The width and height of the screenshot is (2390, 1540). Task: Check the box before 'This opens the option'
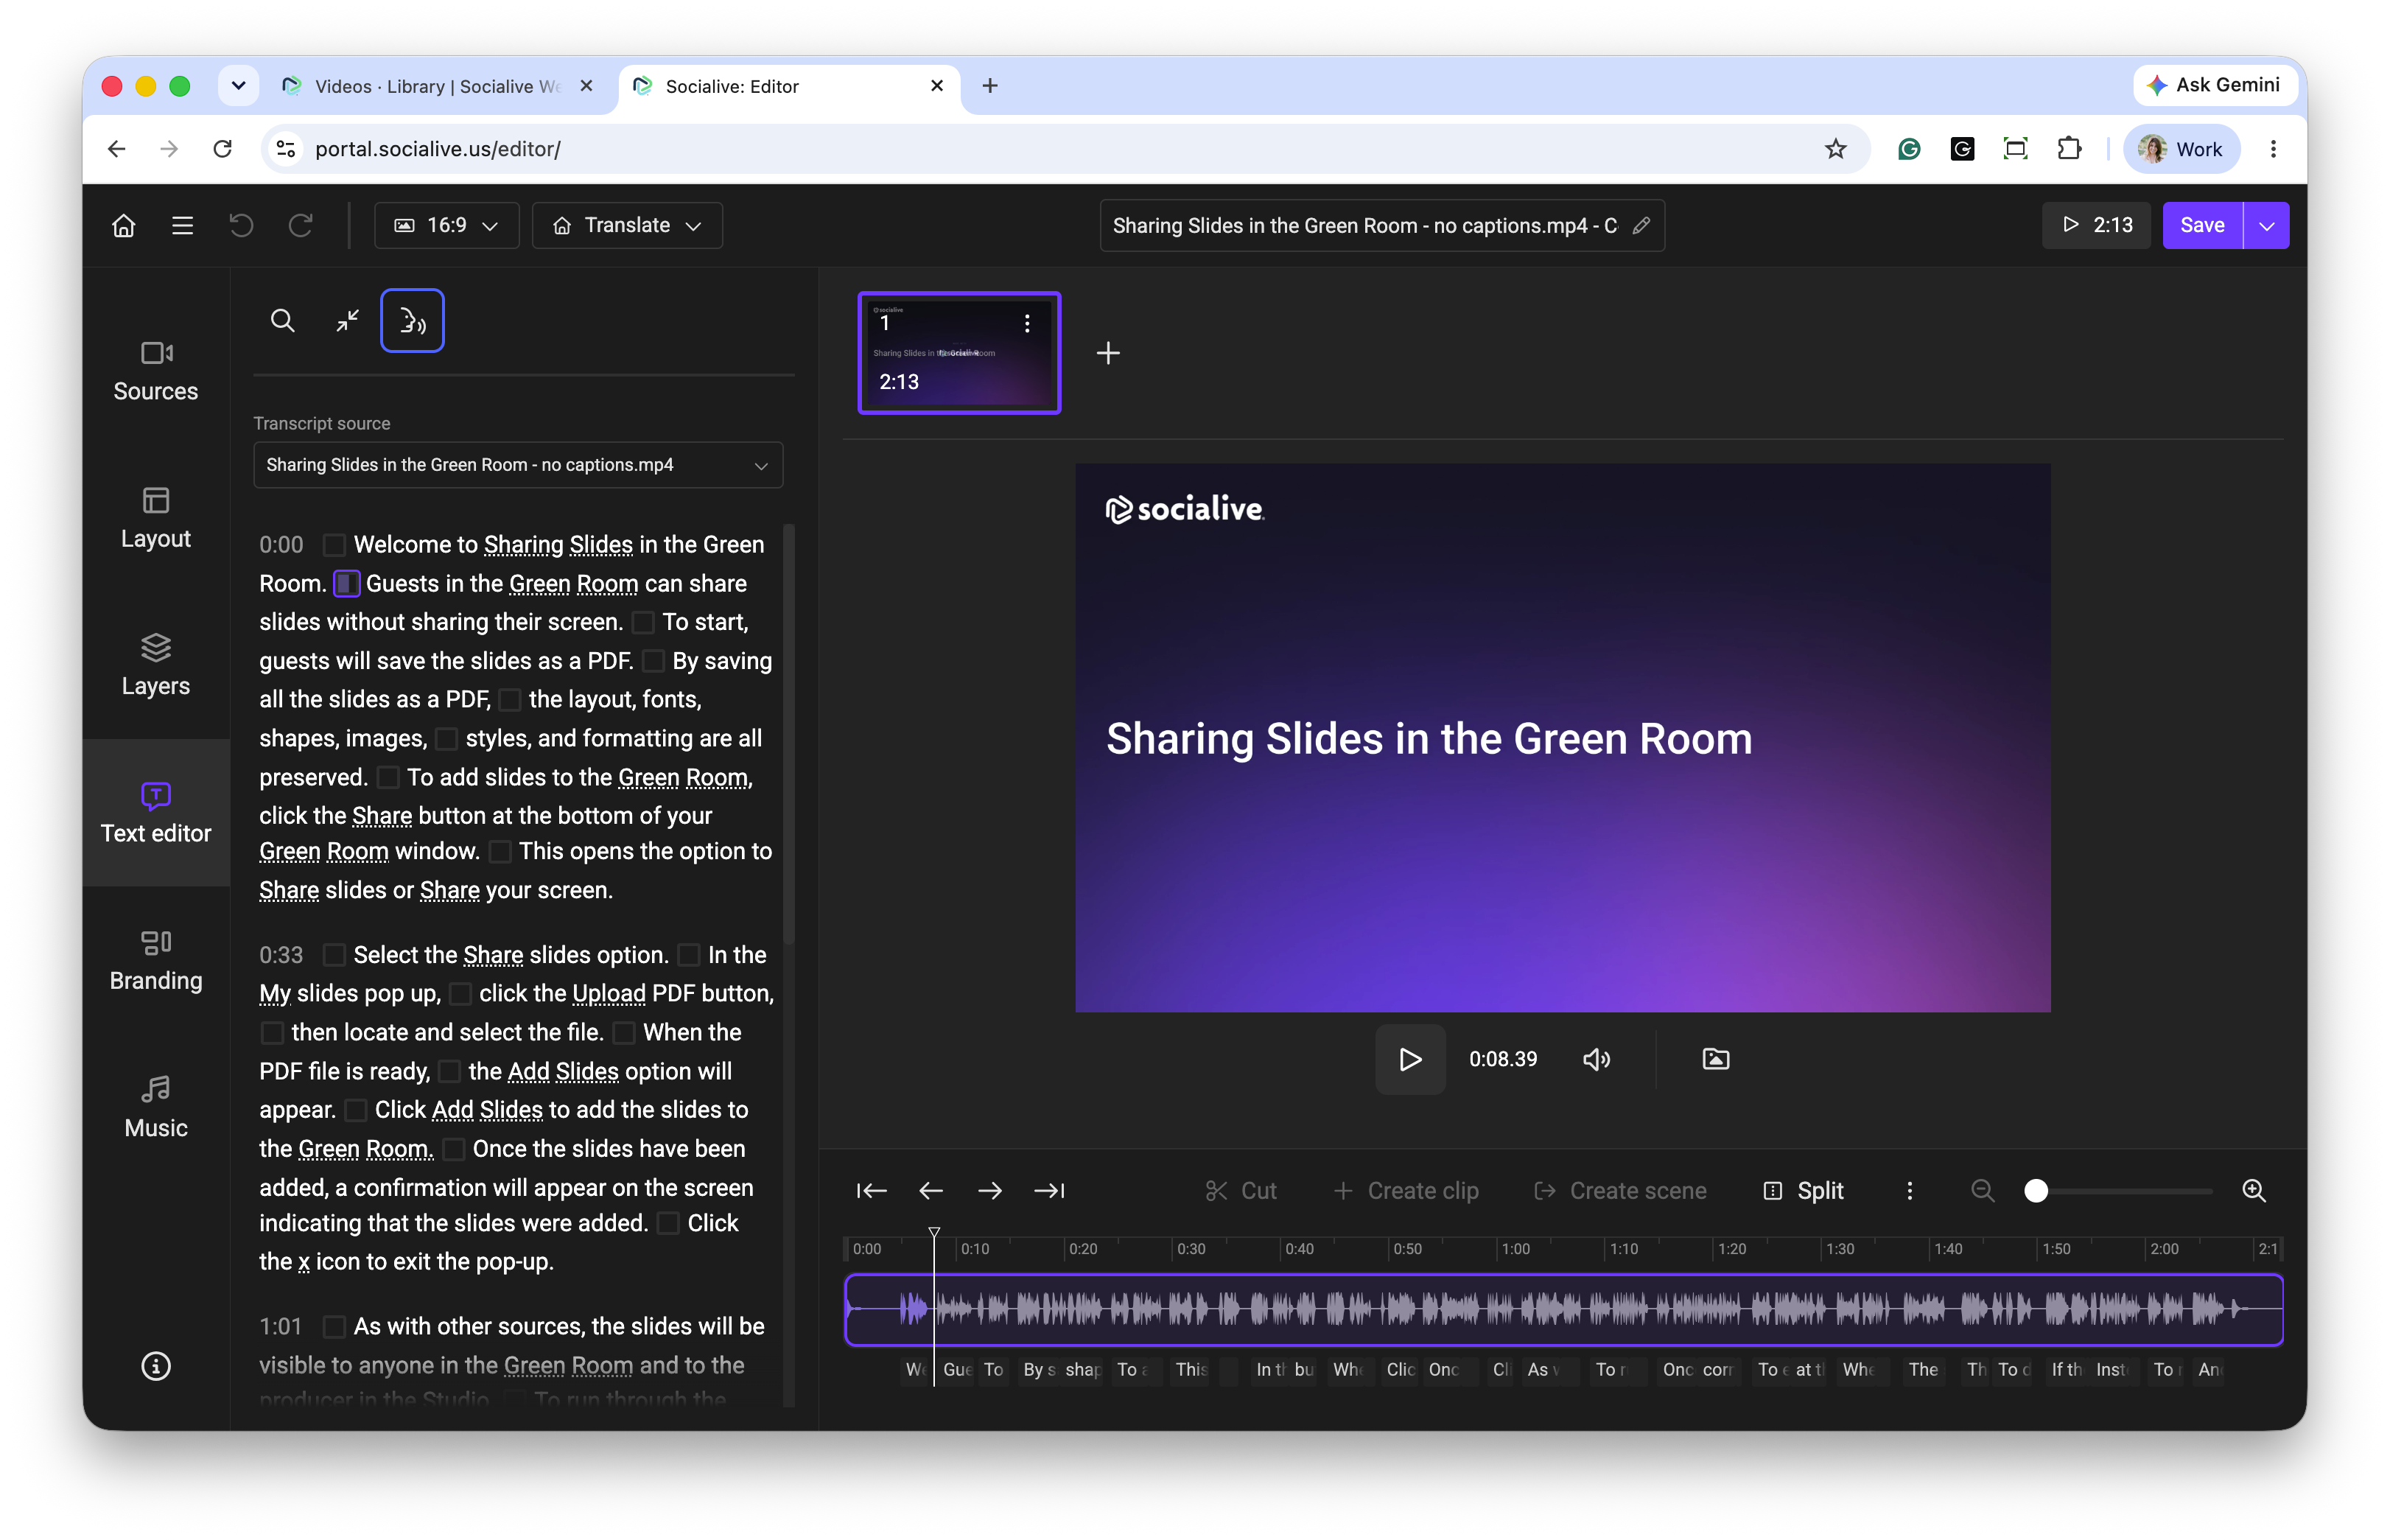[x=500, y=852]
